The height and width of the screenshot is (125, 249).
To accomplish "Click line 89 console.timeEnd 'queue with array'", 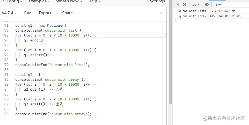I will pyautogui.click(x=54, y=114).
